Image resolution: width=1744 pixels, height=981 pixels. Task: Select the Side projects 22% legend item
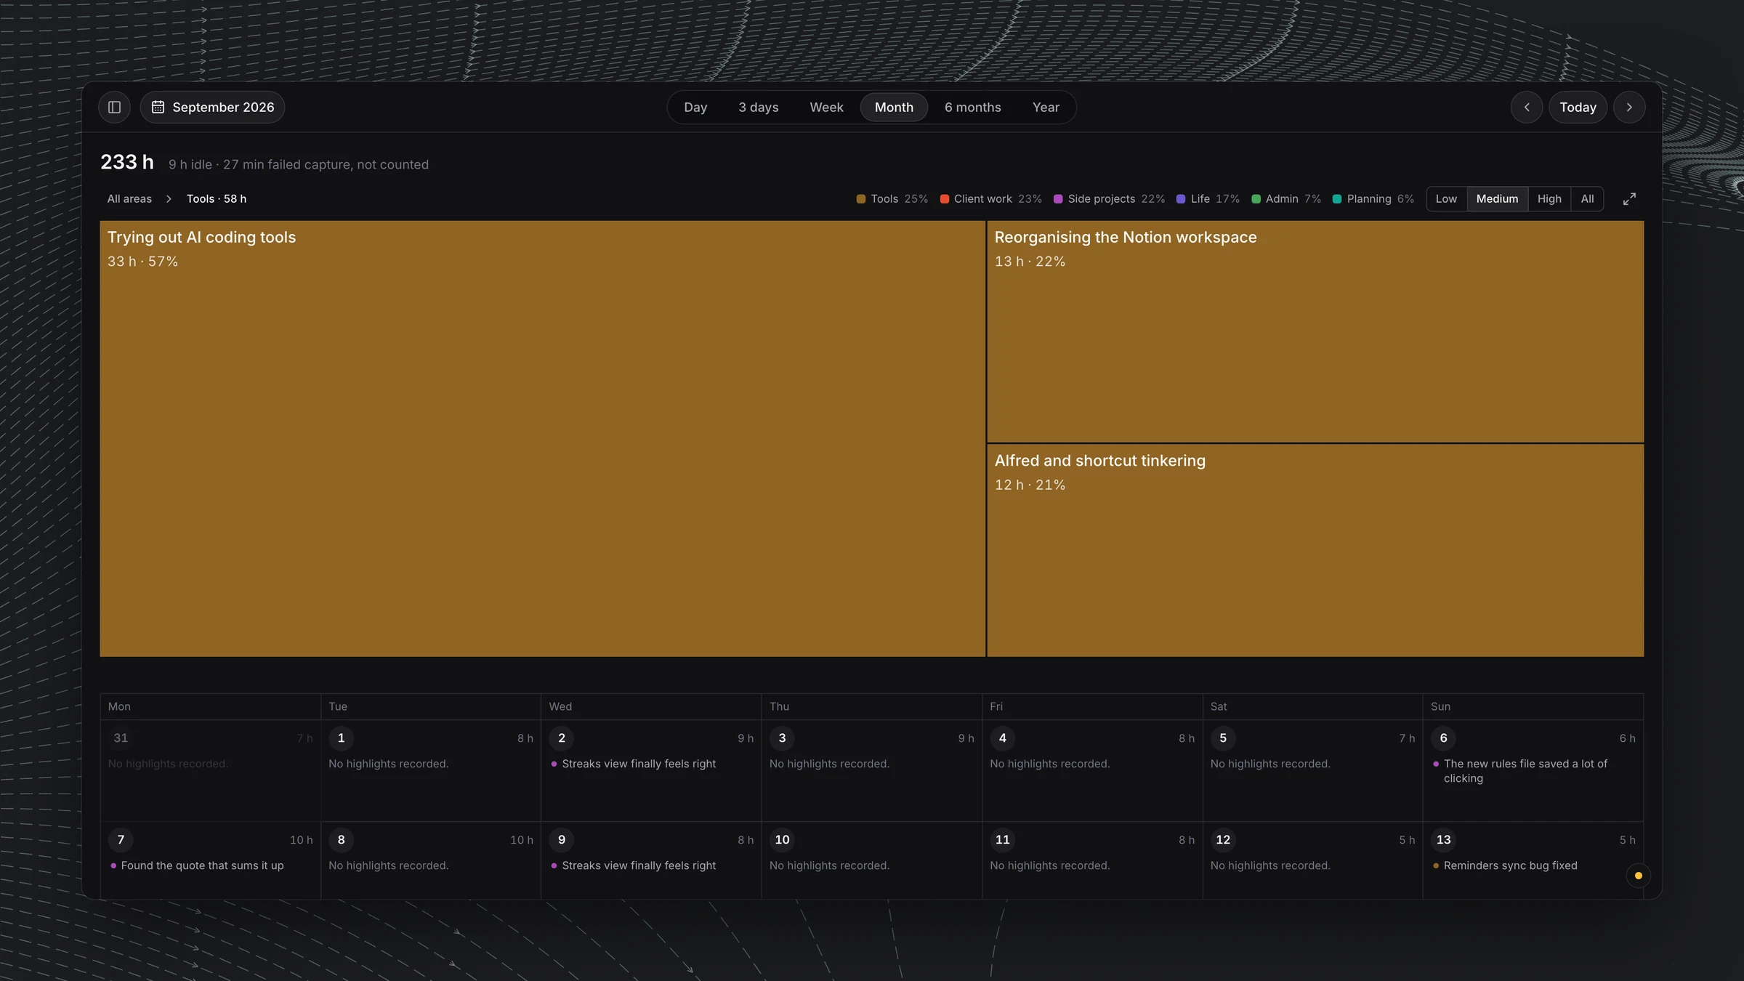(x=1109, y=198)
